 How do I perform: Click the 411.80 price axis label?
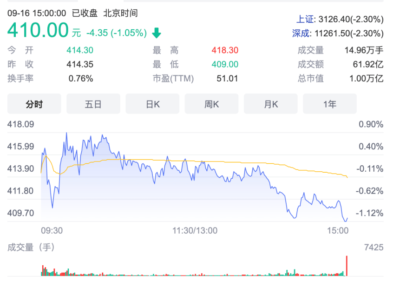click(x=20, y=191)
